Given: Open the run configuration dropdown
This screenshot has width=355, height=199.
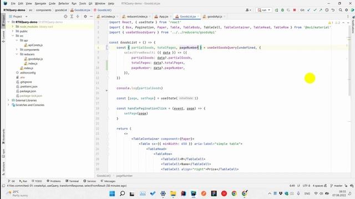Looking at the screenshot, I should [x=264, y=10].
